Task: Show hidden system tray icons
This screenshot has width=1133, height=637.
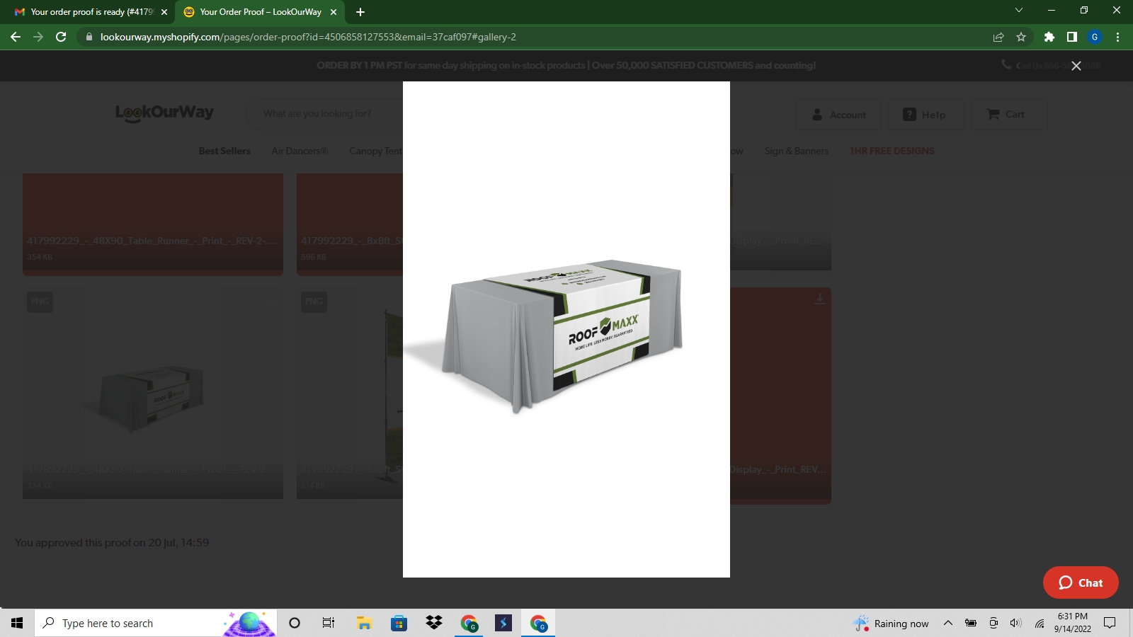Action: tap(947, 623)
